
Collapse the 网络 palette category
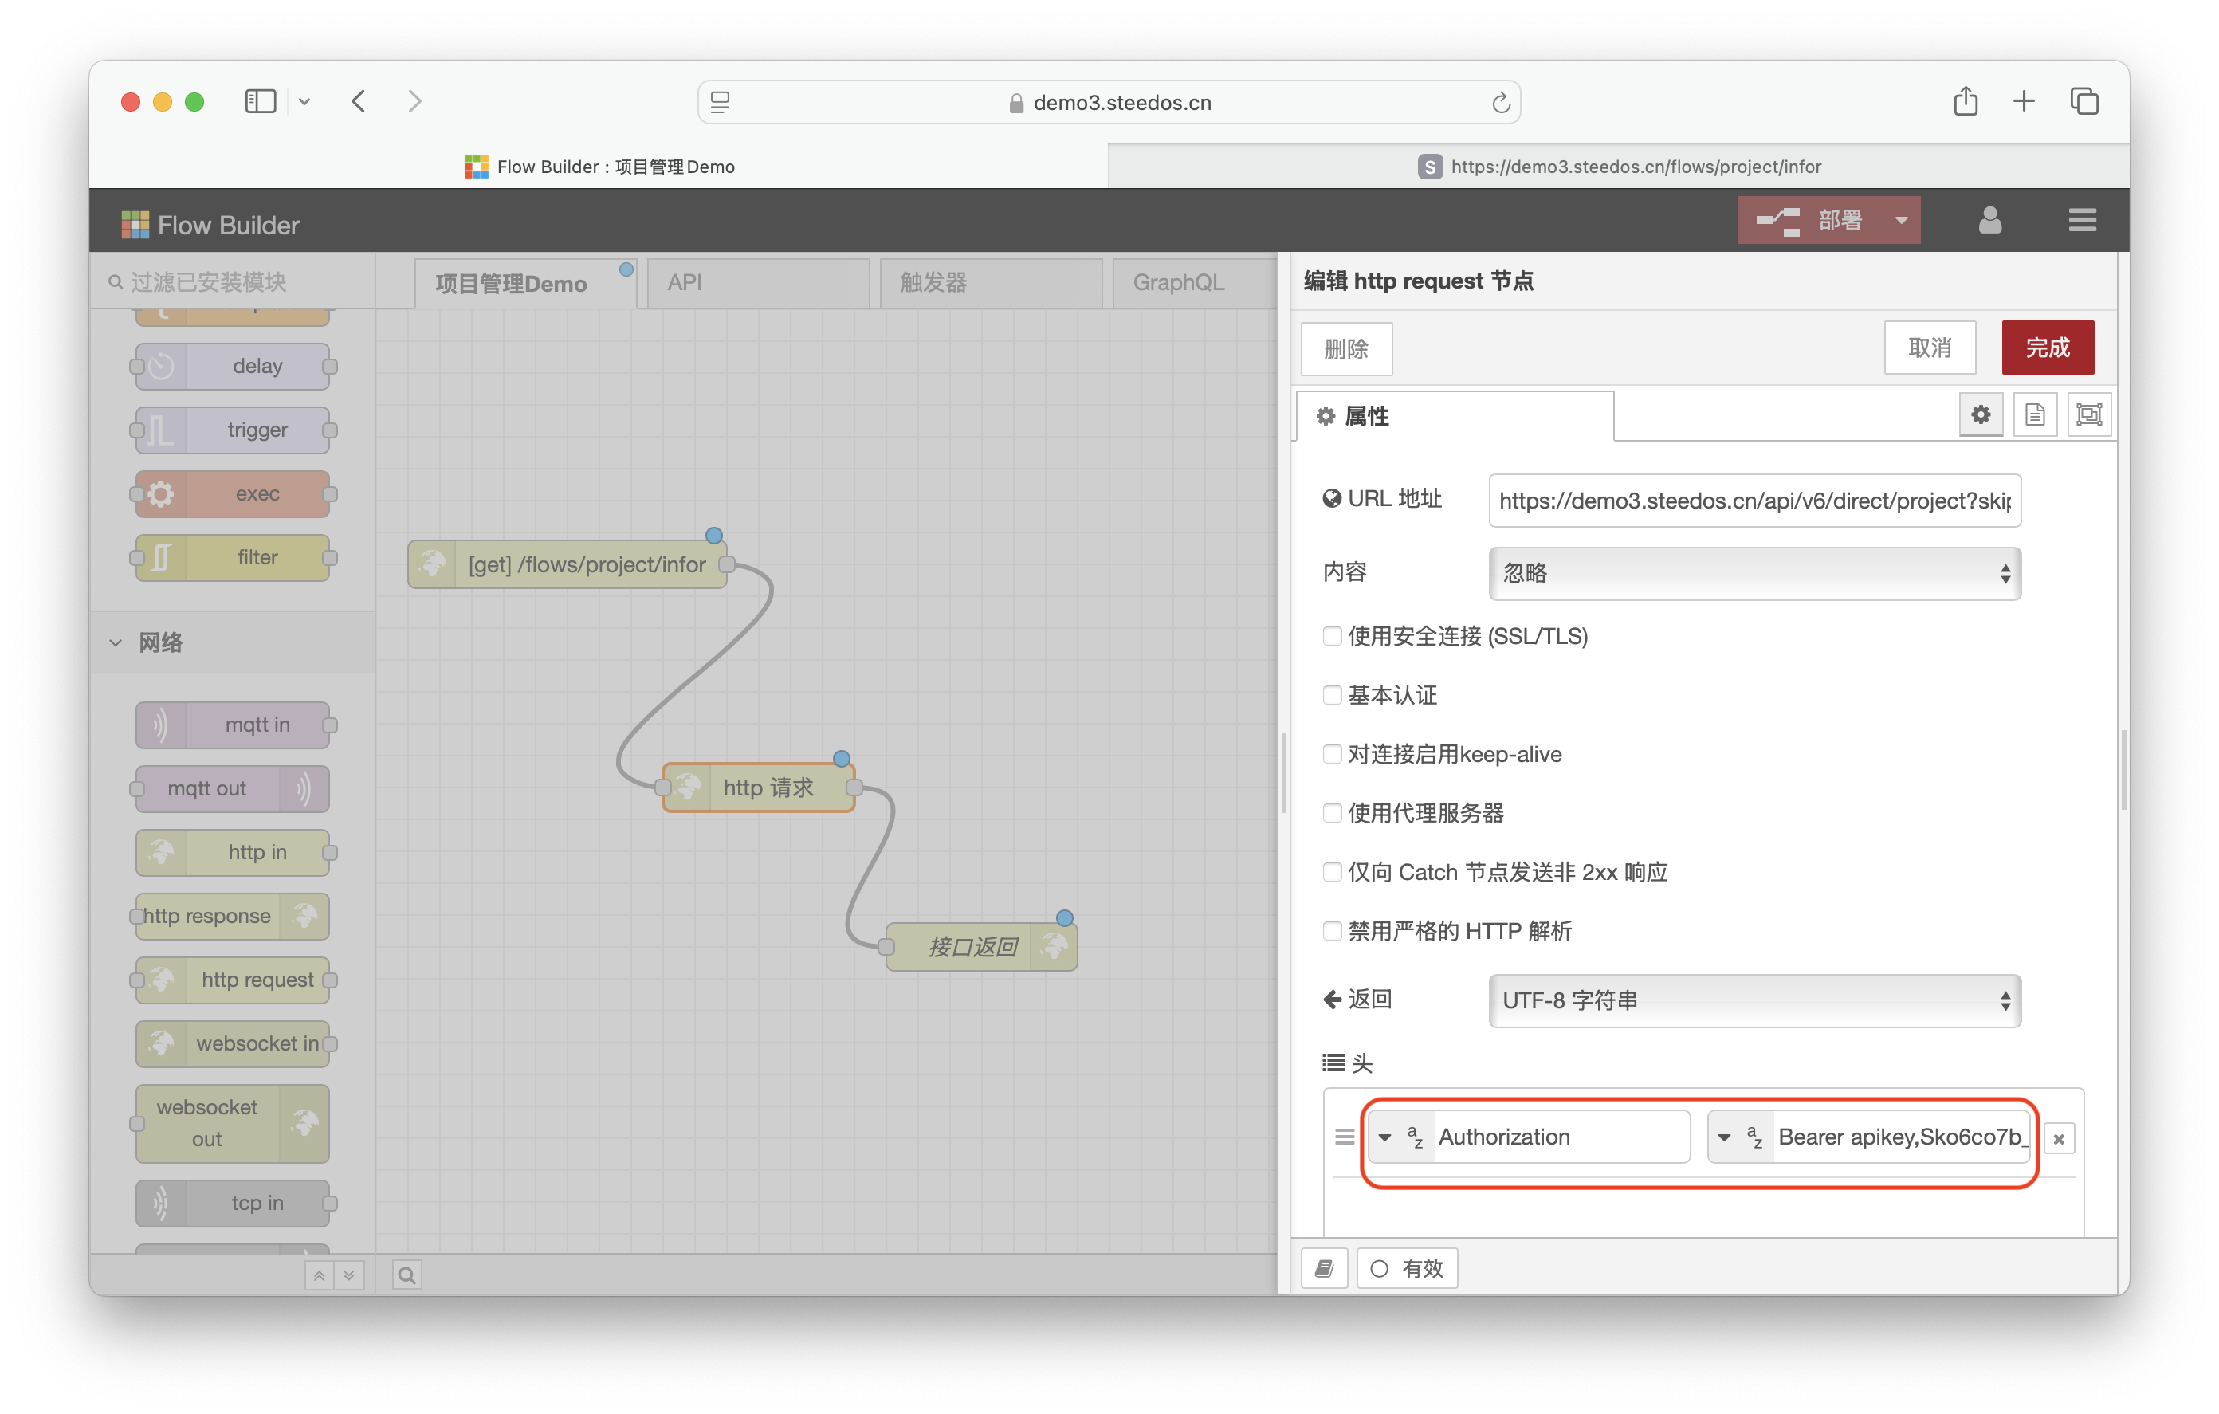232,642
